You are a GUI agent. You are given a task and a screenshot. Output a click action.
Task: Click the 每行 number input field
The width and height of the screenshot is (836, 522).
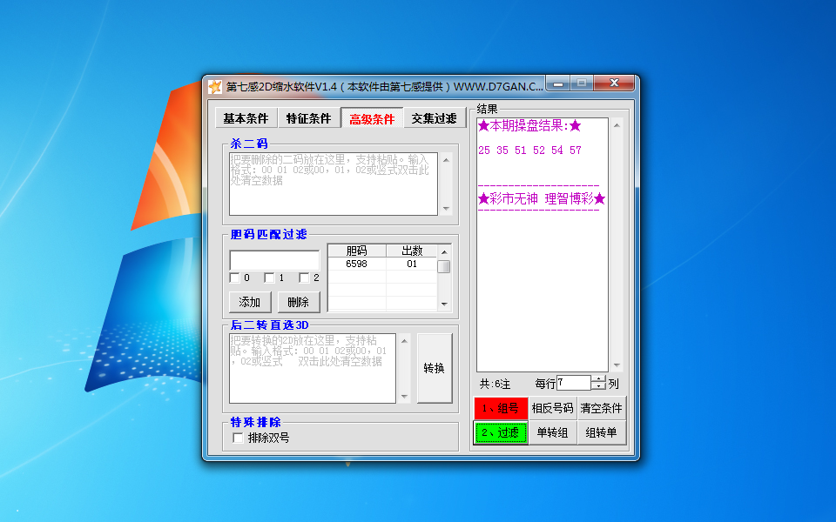click(x=574, y=383)
